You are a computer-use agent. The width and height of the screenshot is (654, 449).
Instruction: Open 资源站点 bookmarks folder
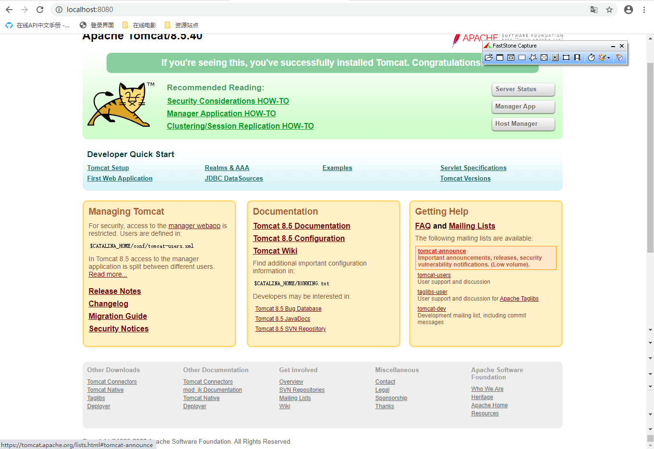pyautogui.click(x=182, y=25)
